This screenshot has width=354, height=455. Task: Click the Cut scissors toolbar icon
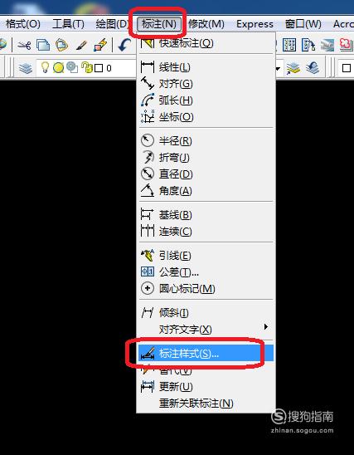pyautogui.click(x=24, y=45)
